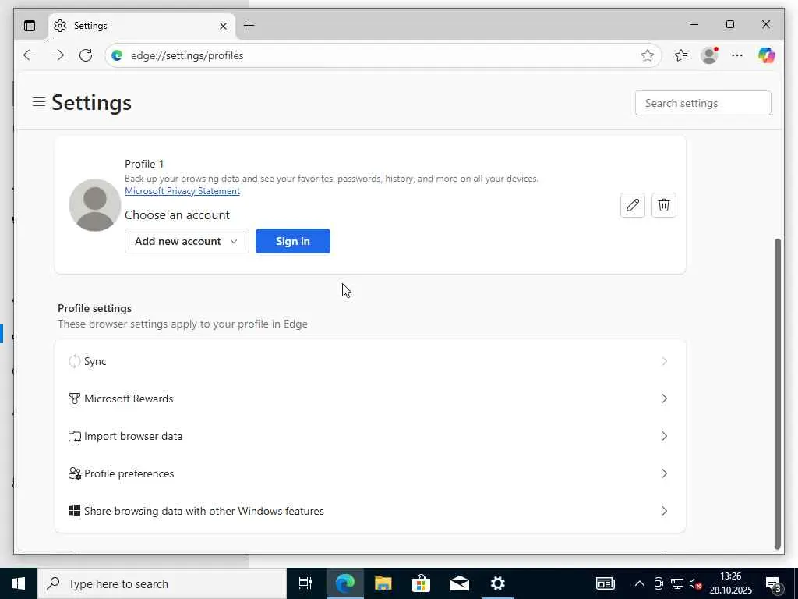Click the Sync icon

pyautogui.click(x=74, y=361)
